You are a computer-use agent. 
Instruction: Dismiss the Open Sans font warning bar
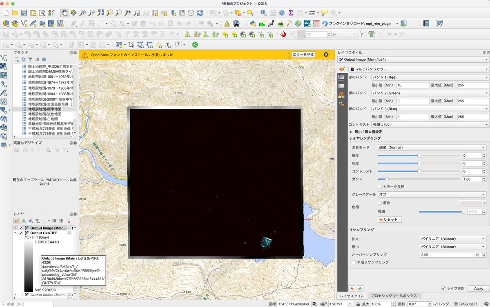pos(326,54)
